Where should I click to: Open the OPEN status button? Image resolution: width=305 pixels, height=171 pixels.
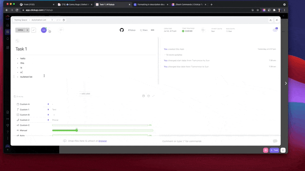tap(21, 30)
